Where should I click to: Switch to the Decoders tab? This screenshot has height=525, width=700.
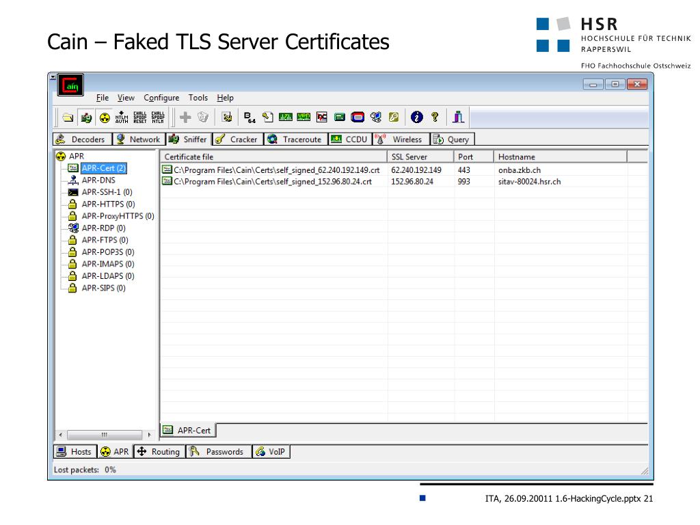(x=82, y=139)
